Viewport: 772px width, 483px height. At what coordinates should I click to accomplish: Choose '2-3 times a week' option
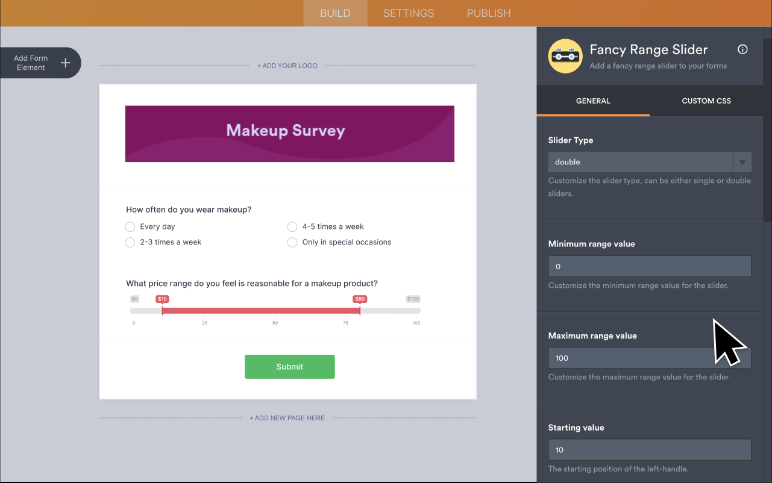pos(130,242)
